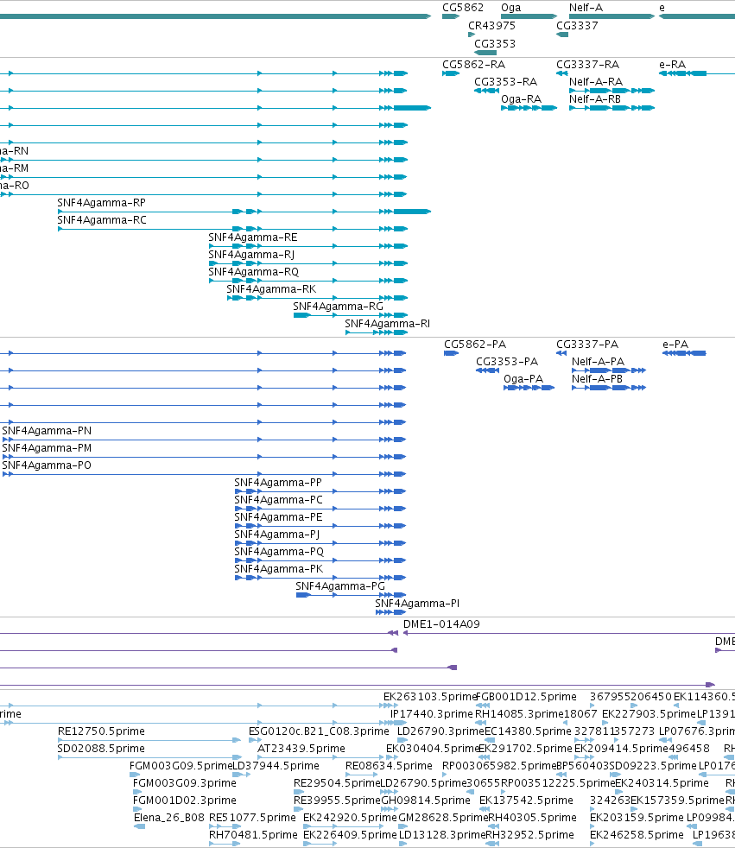The width and height of the screenshot is (735, 848).
Task: Select EST FGM003G09.5prime
Action: [x=181, y=766]
